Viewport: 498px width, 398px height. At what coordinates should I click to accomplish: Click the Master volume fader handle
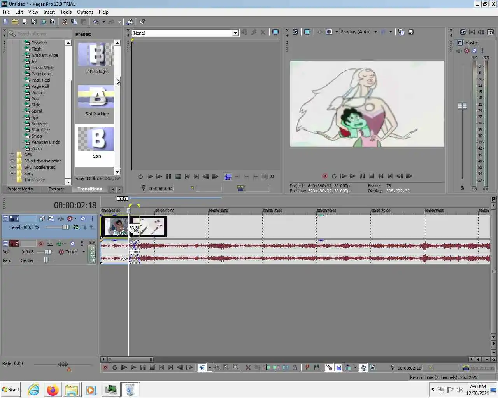[462, 106]
